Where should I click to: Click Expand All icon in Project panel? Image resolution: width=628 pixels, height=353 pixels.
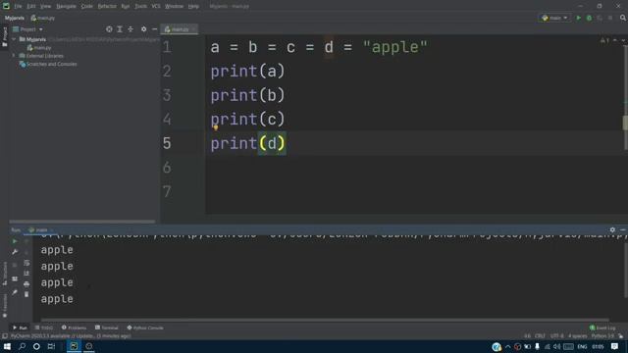120,29
